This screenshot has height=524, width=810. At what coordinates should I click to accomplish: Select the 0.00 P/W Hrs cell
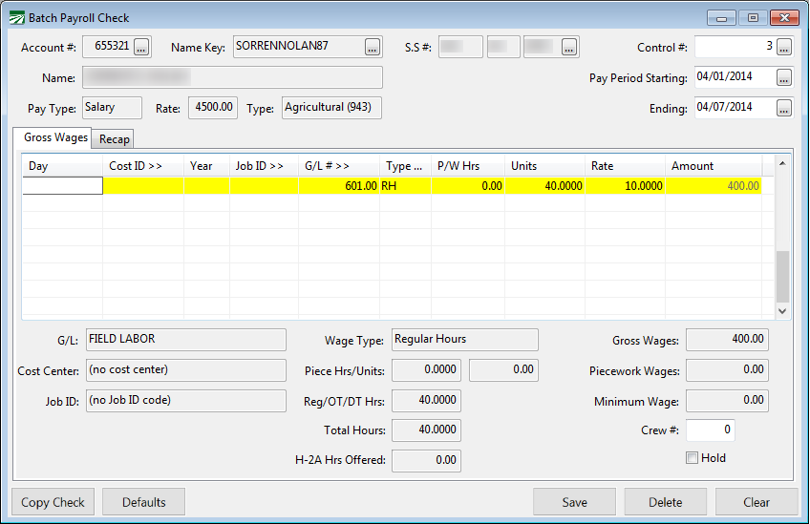tap(468, 186)
